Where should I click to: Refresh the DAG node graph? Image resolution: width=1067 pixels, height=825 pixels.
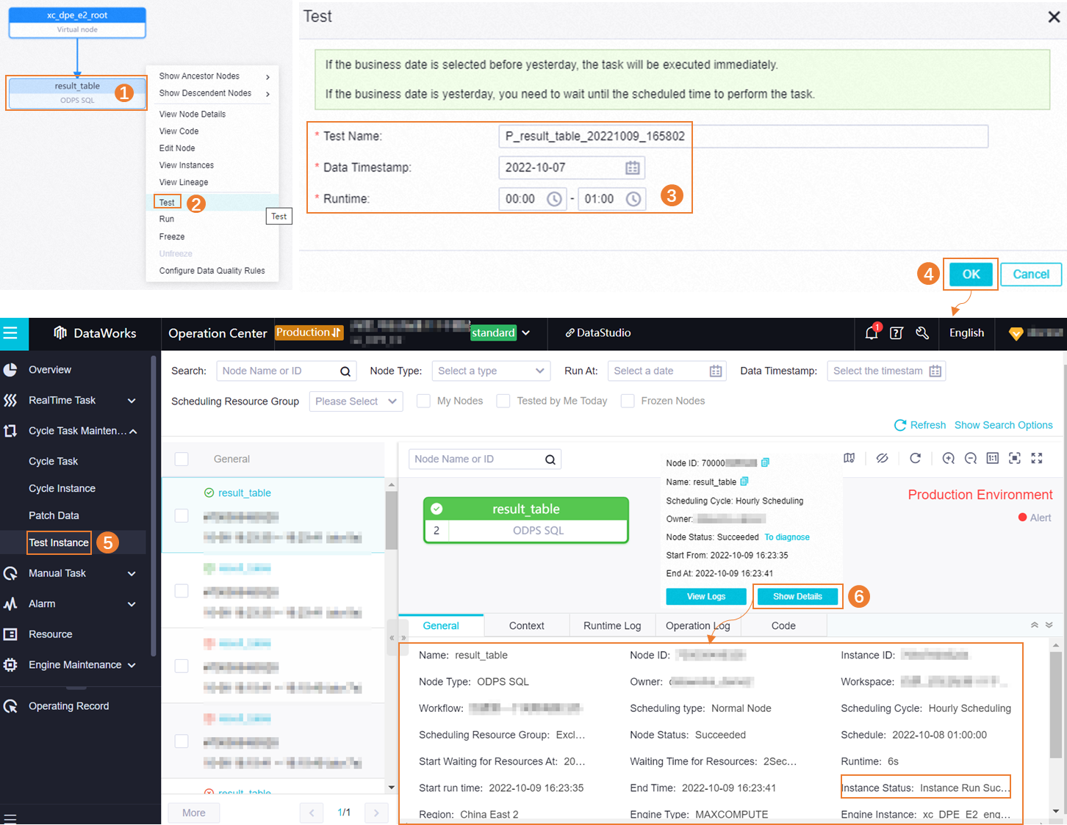coord(915,458)
